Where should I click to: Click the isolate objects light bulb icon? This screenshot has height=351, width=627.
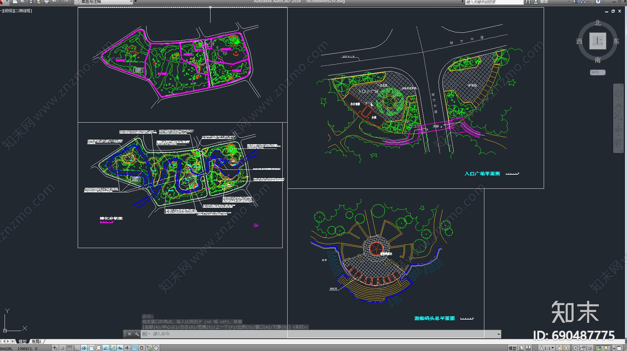click(x=606, y=348)
